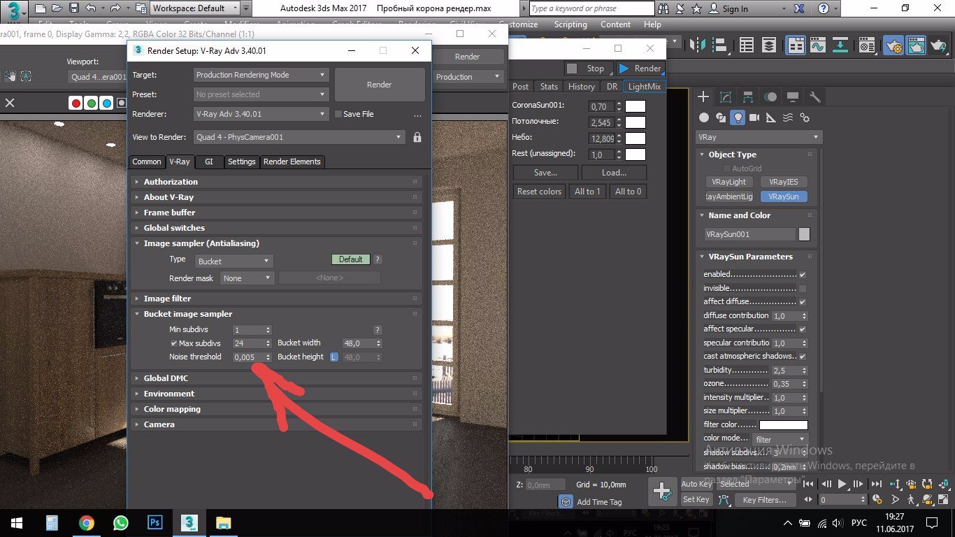Toggle VRaySun invisible checkbox
The width and height of the screenshot is (955, 537).
(803, 288)
